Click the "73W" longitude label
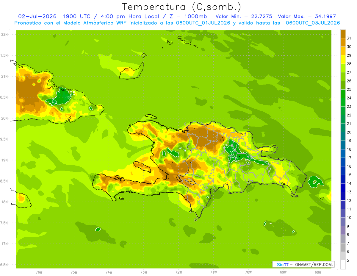Viewport: 357px width, 276px height. pos(144,272)
